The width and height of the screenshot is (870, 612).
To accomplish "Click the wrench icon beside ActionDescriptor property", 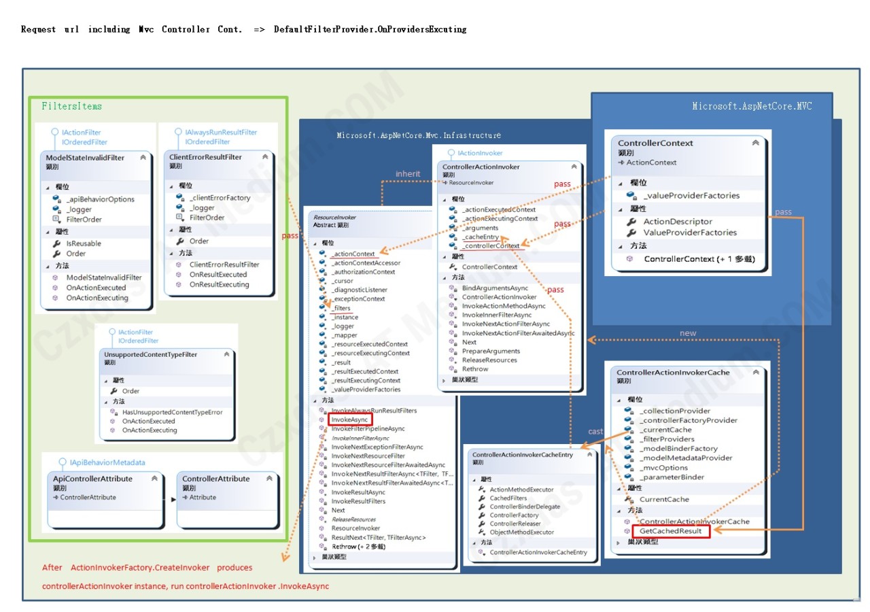I will [x=631, y=222].
